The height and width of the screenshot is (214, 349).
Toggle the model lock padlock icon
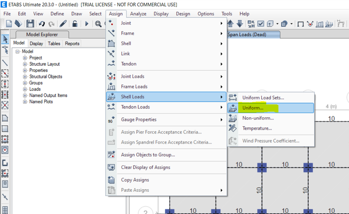75,24
